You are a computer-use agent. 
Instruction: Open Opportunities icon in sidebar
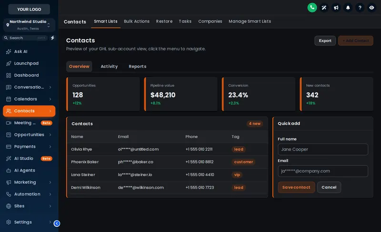9,135
